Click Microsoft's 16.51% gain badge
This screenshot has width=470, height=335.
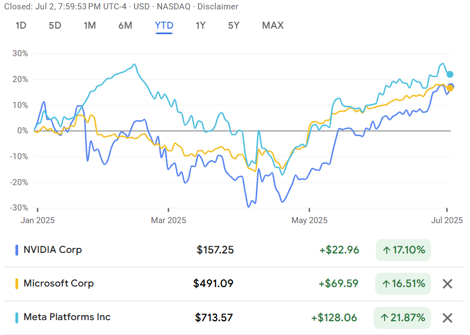[403, 284]
